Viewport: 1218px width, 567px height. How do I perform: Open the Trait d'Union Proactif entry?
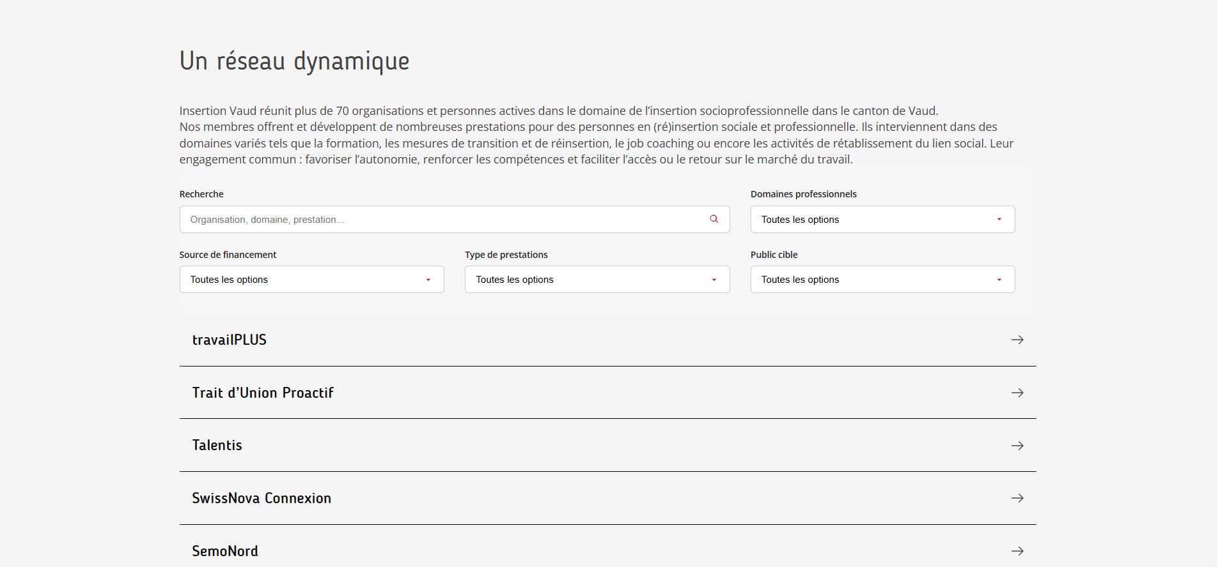point(263,393)
